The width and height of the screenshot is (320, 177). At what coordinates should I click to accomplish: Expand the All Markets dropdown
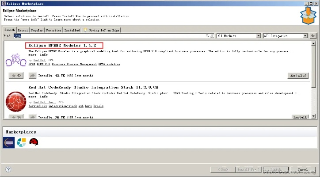258,36
